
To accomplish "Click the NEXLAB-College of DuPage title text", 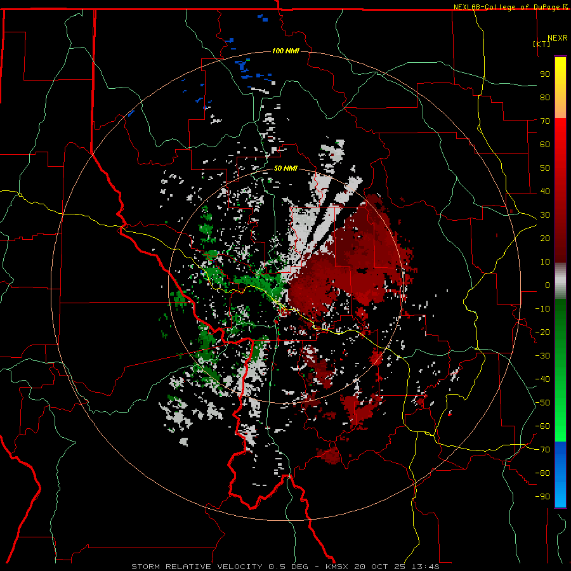I will coord(507,7).
